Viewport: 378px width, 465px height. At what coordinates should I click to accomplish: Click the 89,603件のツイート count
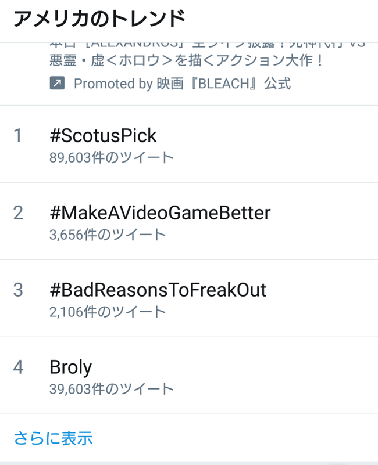112,157
